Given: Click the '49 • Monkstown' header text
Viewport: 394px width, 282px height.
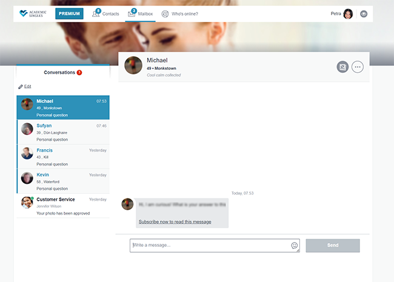Looking at the screenshot, I should (161, 69).
